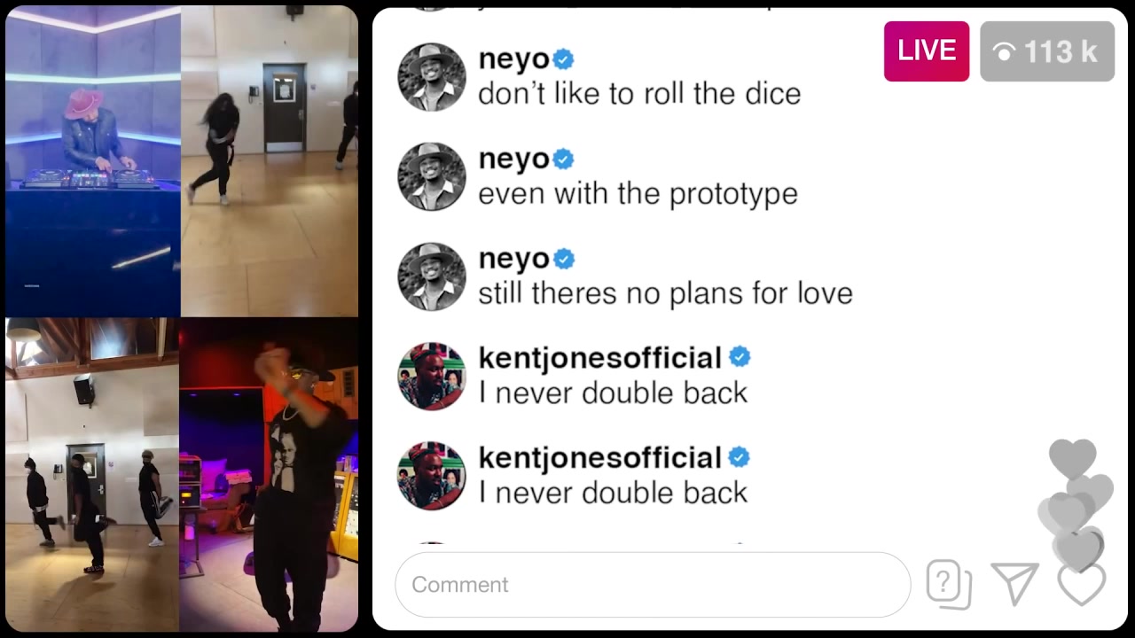Screen dimensions: 1135x638
Task: Click verified badge on neyo 'still theres' comment
Action: point(564,259)
